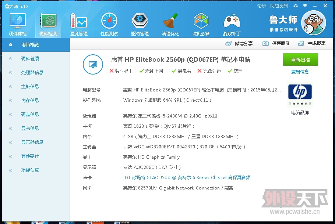The height and width of the screenshot is (224, 335).
Task: Click the 无线上网 status indicator
Action: pos(151,71)
